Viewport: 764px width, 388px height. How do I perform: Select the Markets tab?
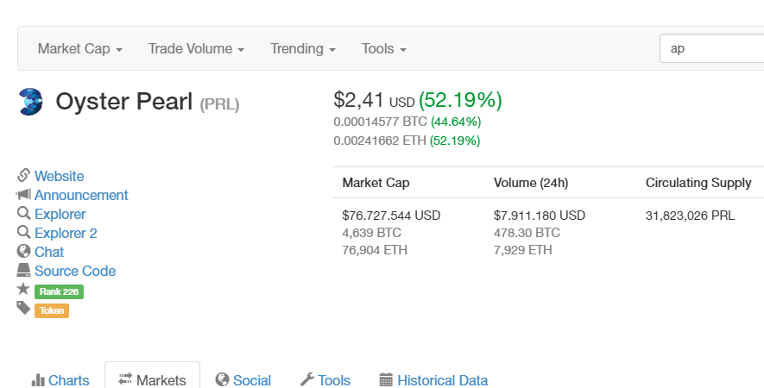coord(152,380)
